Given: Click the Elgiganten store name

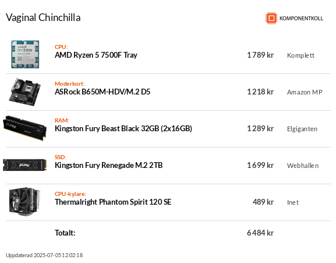Looking at the screenshot, I should pyautogui.click(x=302, y=129).
